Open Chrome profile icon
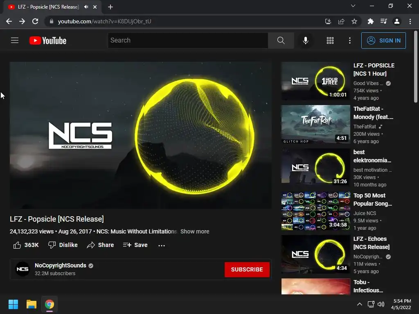Viewport: 419px width, 314px height. (x=397, y=21)
